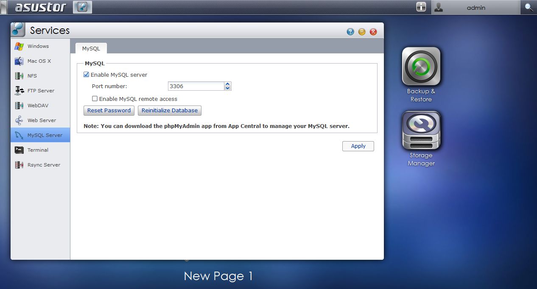Minimize the Services window with the yellow button
This screenshot has height=289, width=537.
pyautogui.click(x=362, y=32)
